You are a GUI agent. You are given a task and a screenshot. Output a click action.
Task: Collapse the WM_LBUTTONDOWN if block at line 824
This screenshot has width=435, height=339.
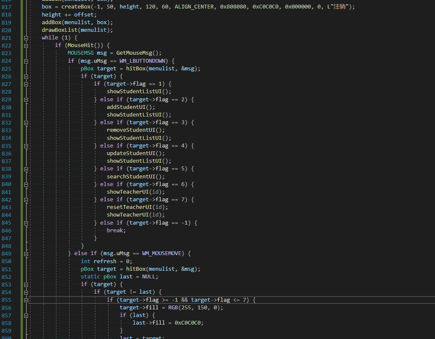coord(26,61)
